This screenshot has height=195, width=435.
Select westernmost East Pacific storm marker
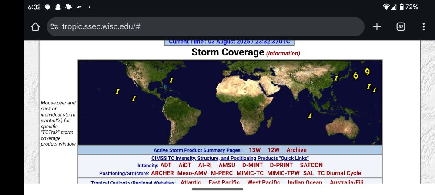[117, 91]
